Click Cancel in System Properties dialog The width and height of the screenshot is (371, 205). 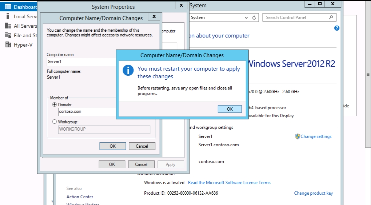coord(141,164)
